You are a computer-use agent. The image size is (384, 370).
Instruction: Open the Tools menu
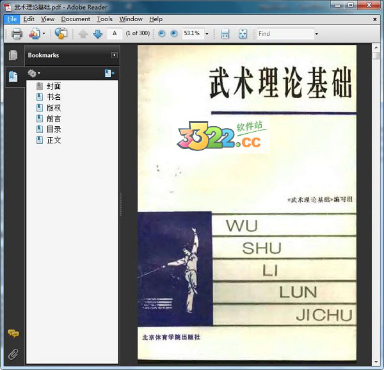tap(105, 19)
